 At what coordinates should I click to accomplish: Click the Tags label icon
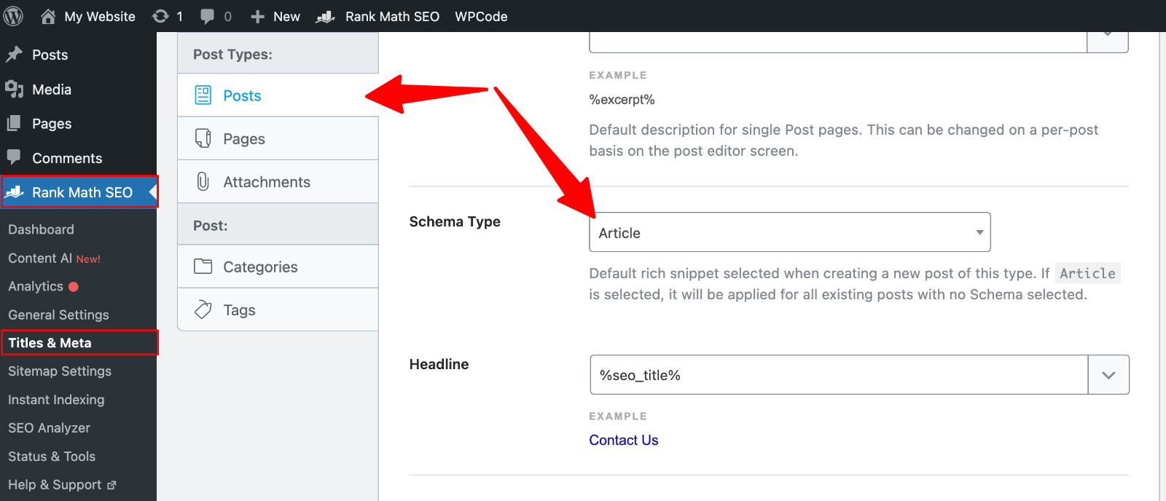(x=203, y=309)
